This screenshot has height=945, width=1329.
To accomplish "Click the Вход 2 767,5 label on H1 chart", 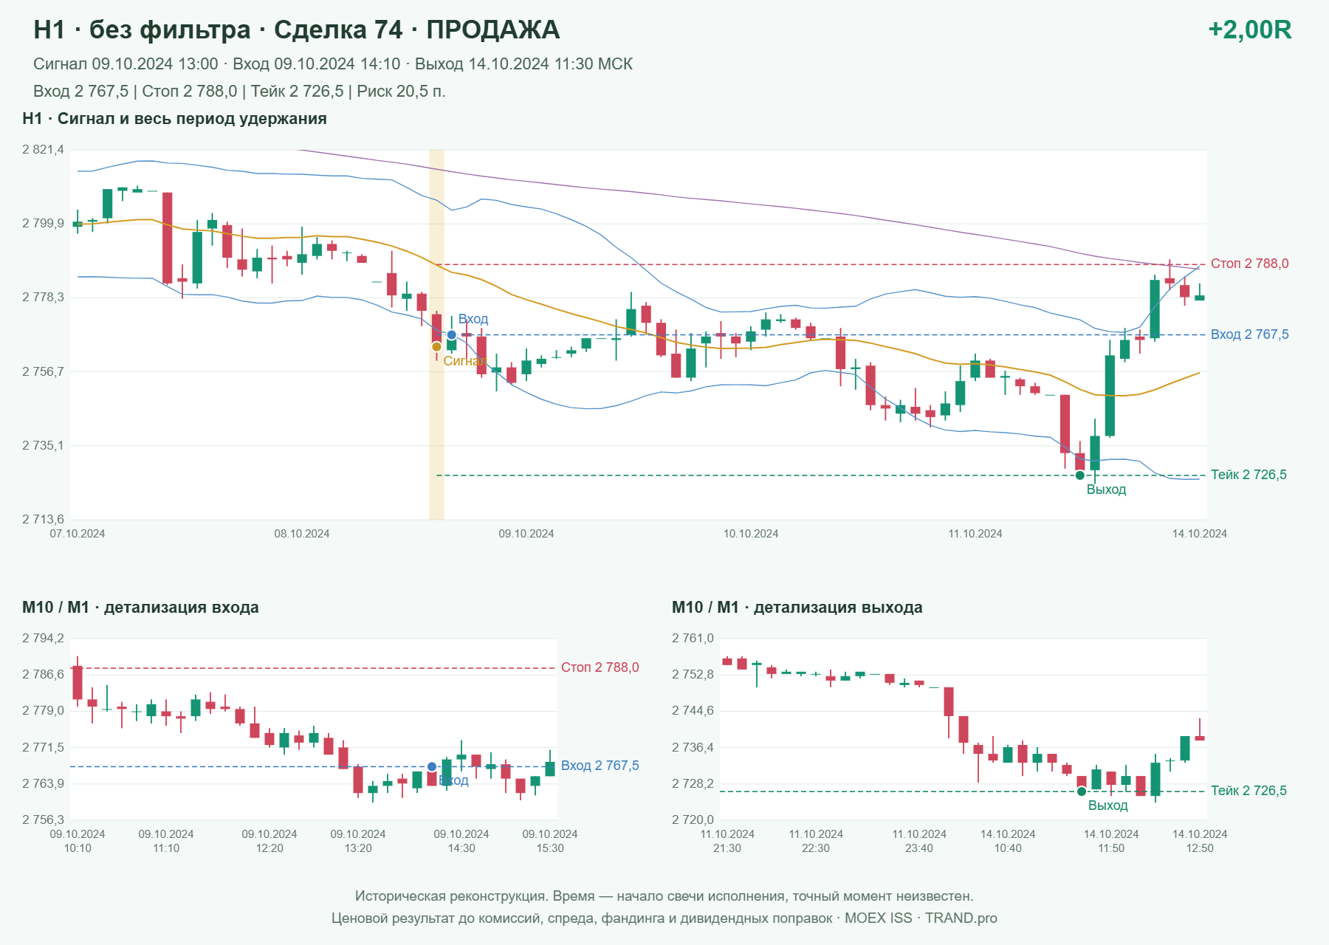I will point(1249,334).
